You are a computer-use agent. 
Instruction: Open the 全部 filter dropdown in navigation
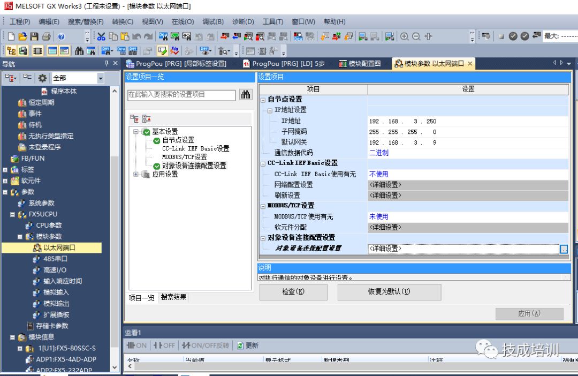click(x=100, y=78)
